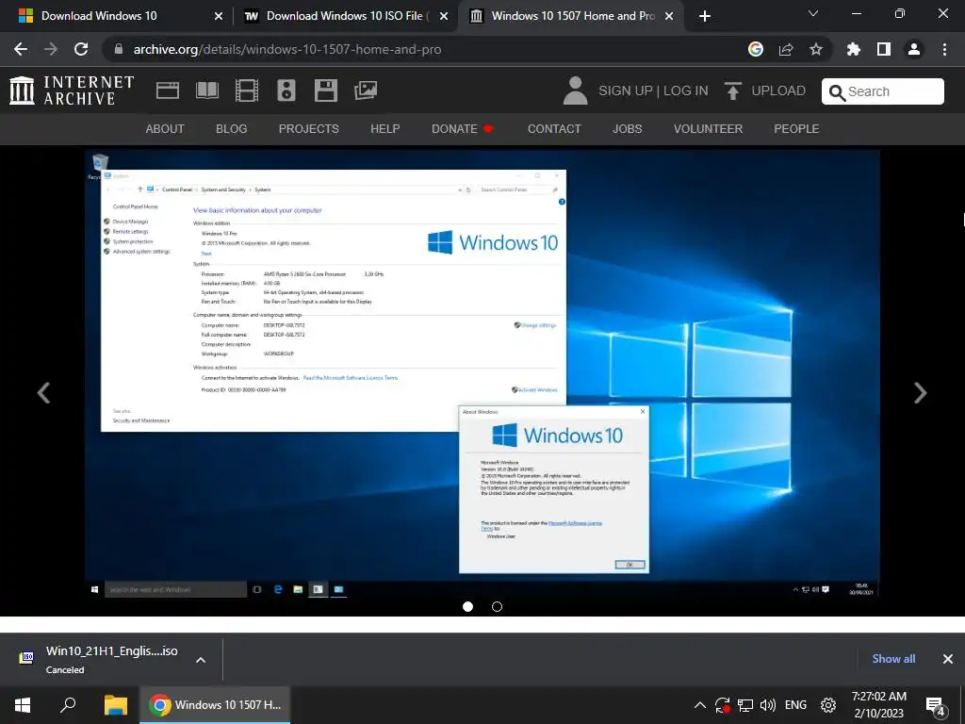Click the settings gear in system tray
Screen dimensions: 965x724
click(828, 705)
